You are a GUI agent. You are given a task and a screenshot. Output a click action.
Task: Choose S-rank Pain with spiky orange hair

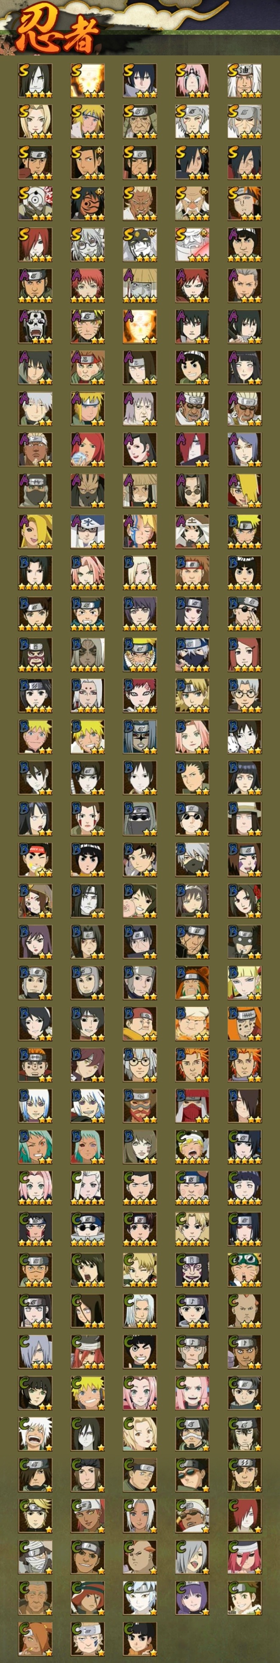click(244, 203)
